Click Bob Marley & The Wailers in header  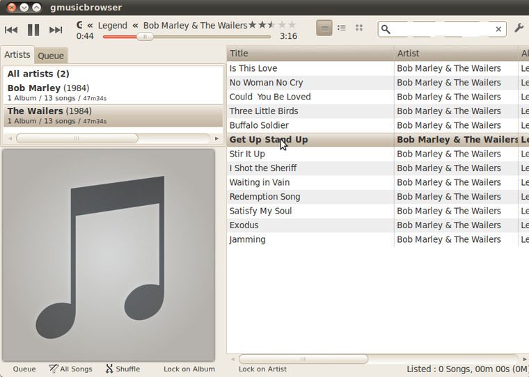click(196, 25)
